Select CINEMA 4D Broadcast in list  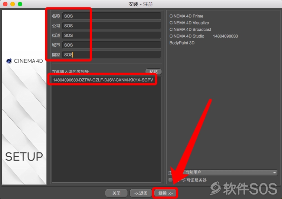pos(190,29)
